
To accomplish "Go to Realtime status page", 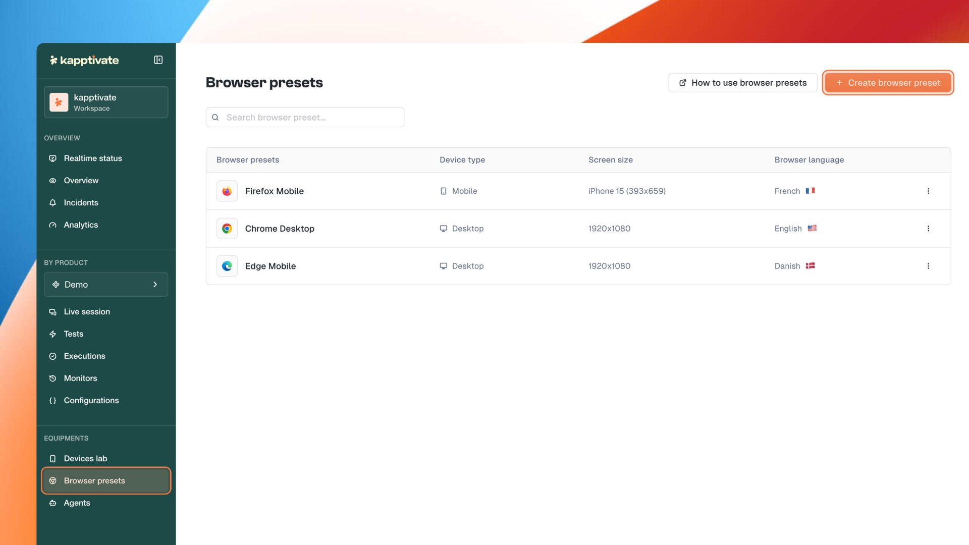I will coord(93,158).
